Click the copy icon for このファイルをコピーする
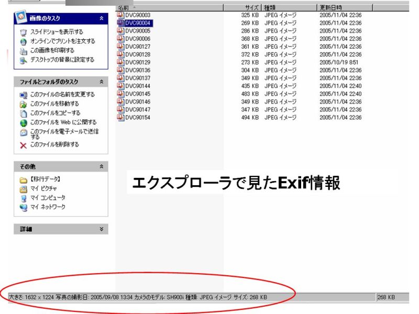 point(24,114)
